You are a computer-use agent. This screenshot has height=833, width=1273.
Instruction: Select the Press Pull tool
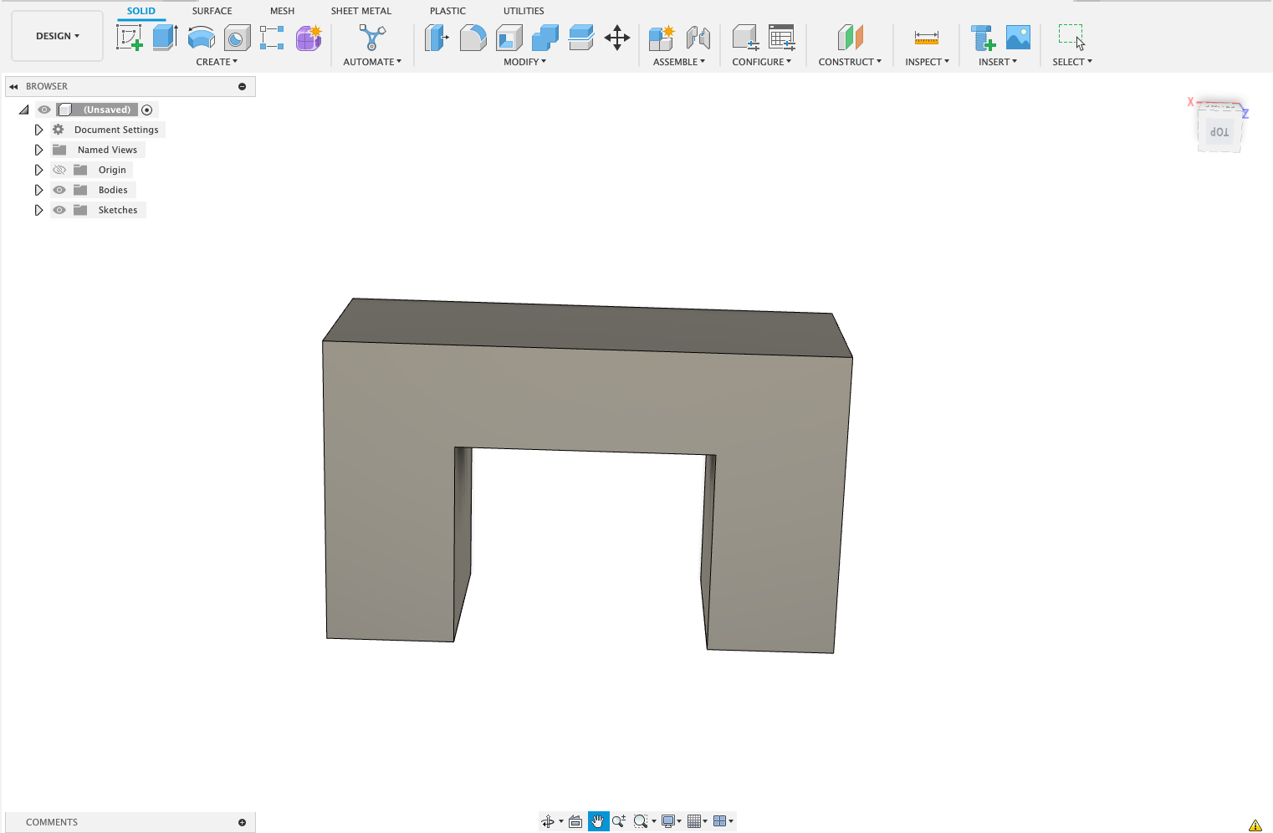[x=437, y=38]
